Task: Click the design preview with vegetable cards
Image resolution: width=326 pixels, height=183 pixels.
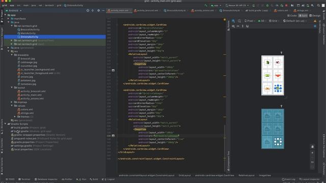Action: tap(273, 76)
